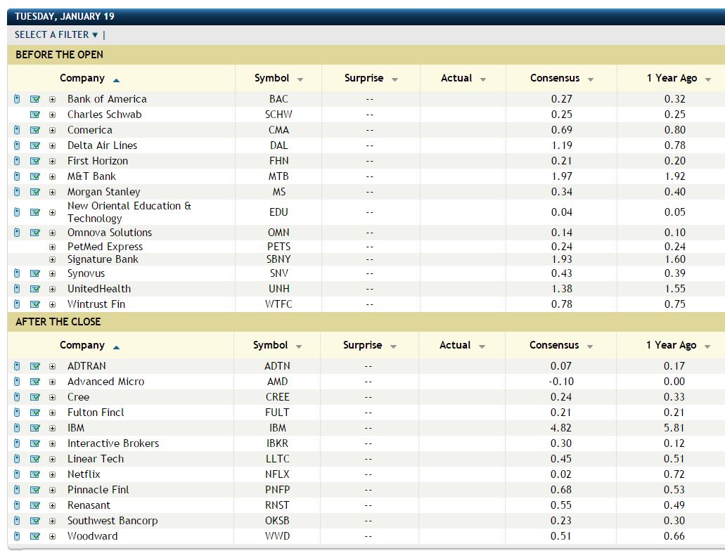Sort After the Close table by Consensus
The width and height of the screenshot is (725, 558).
(560, 346)
